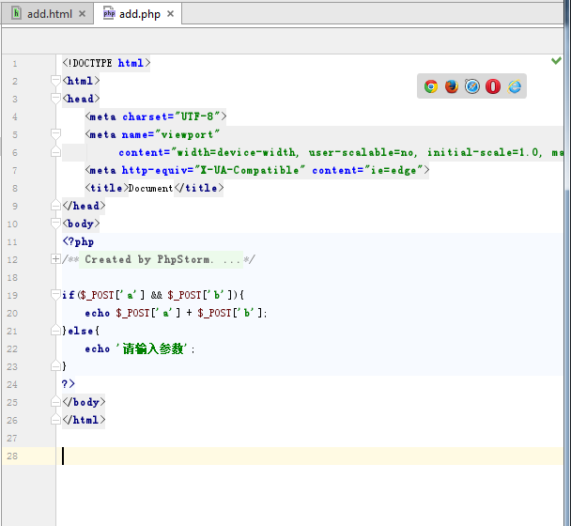This screenshot has height=526, width=571.
Task: Click the HTML file icon on add.html tab
Action: (x=16, y=13)
